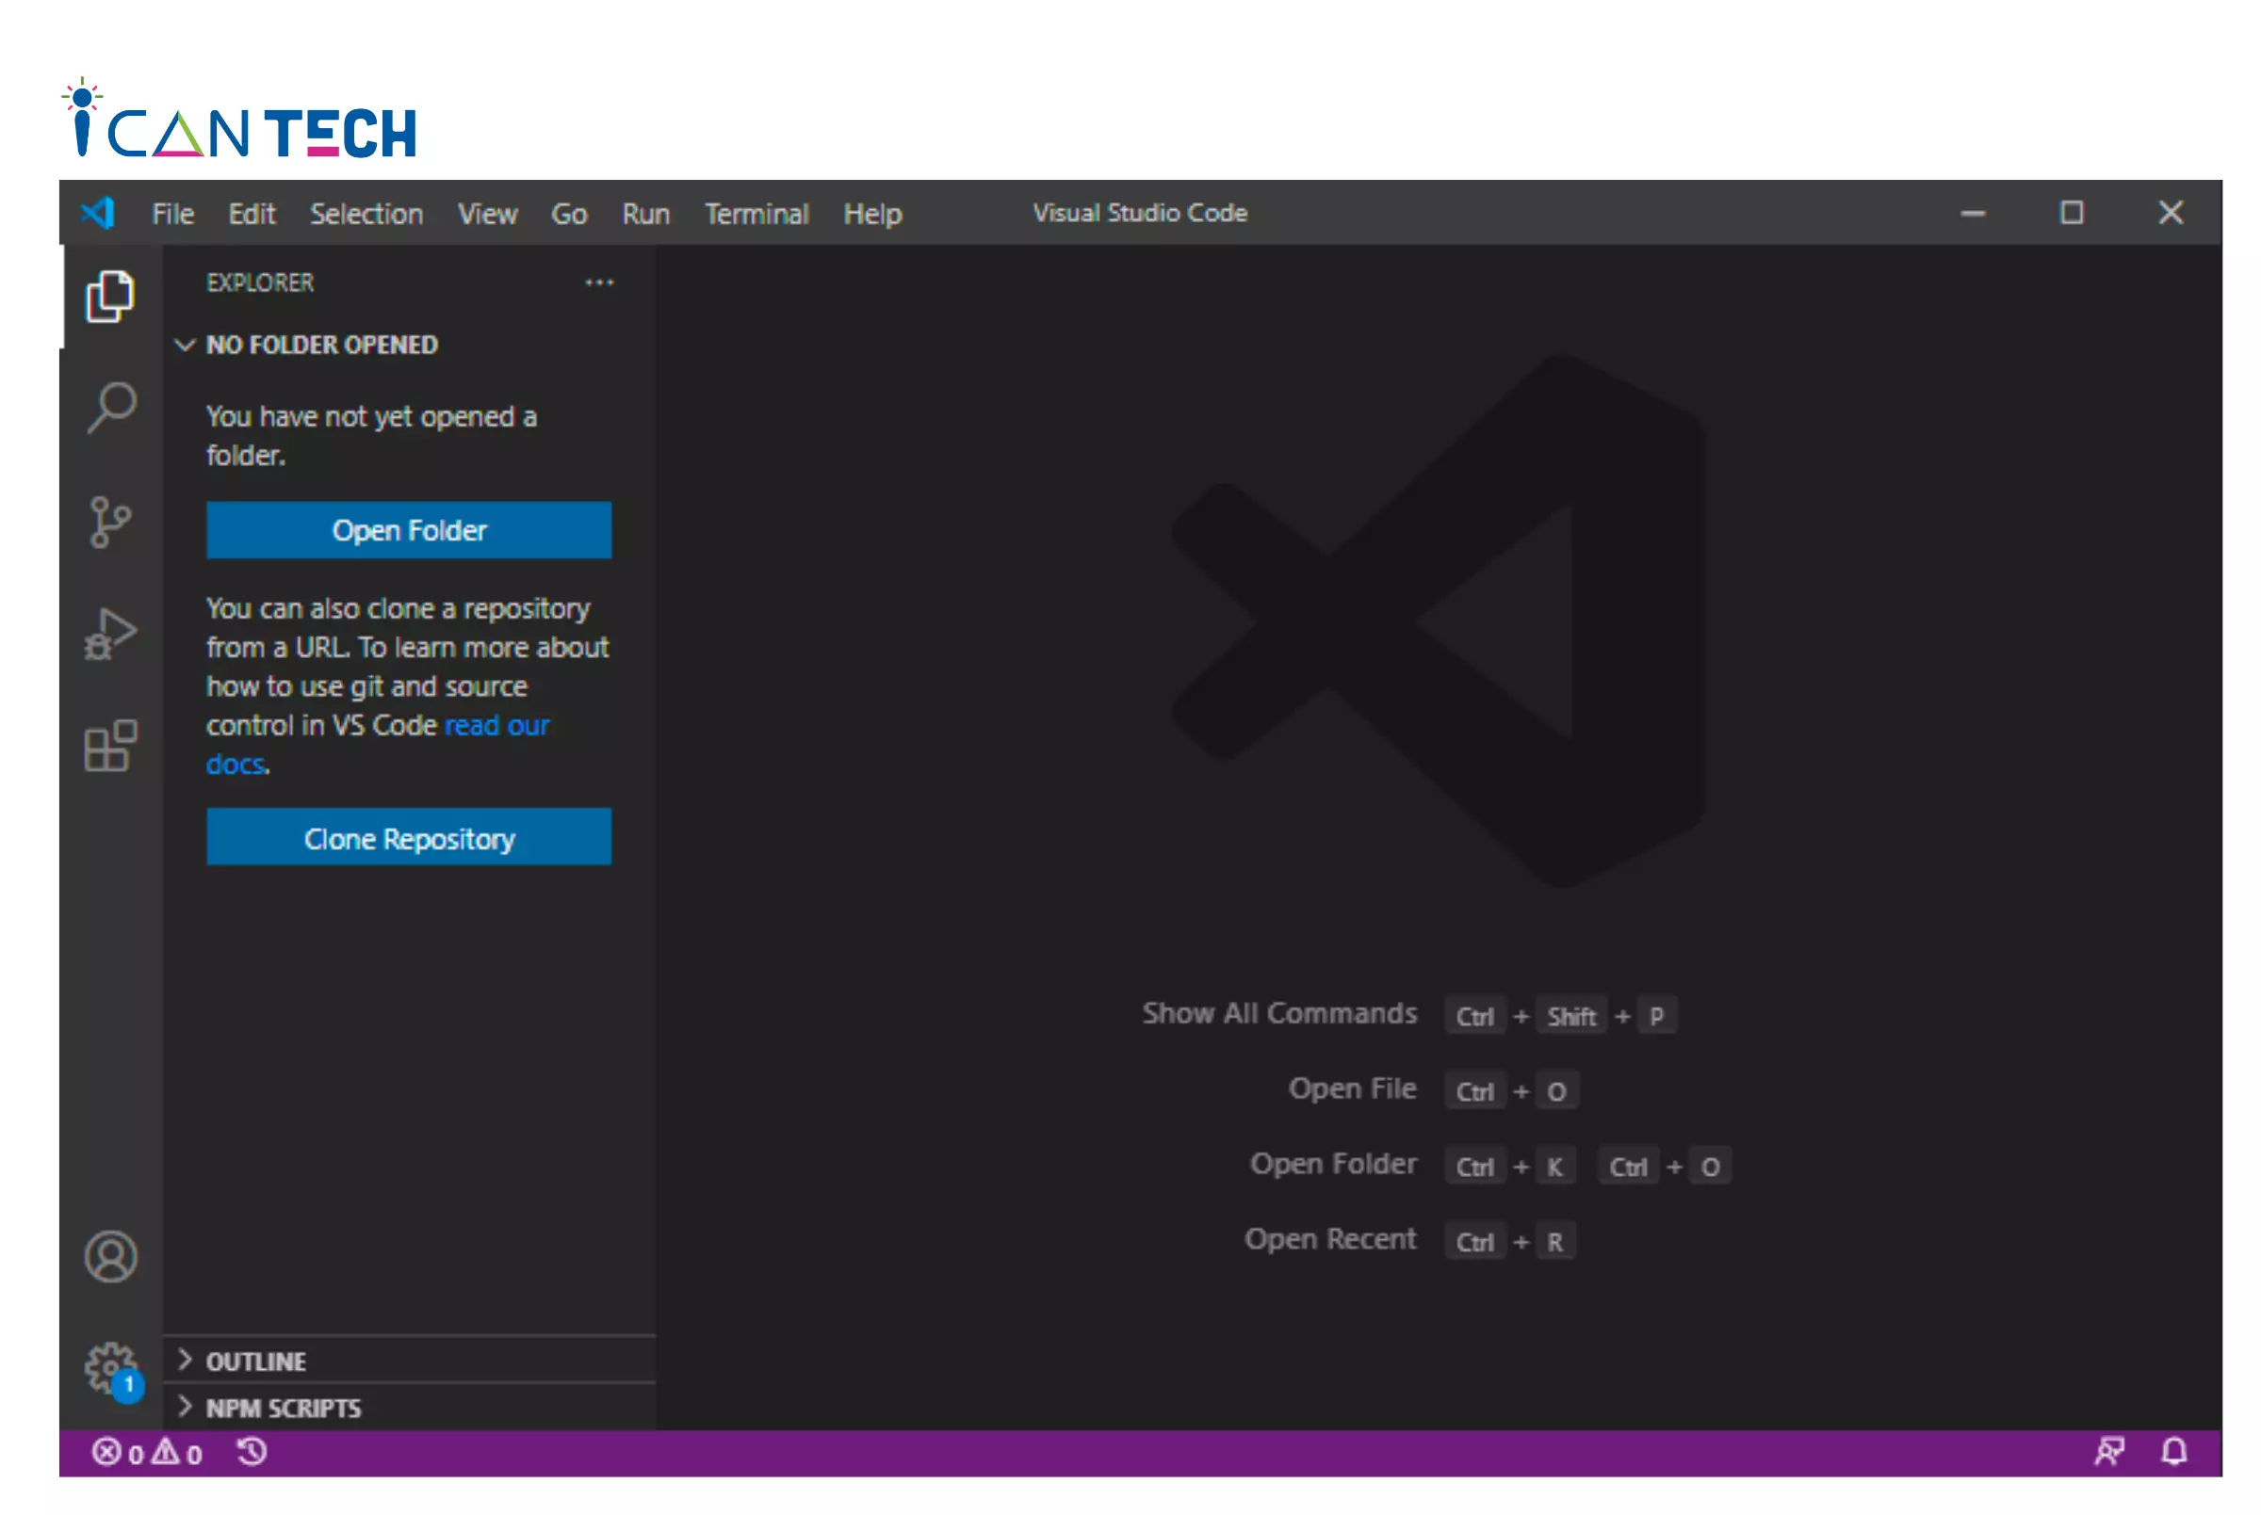Close the Visual Studio Code window

(x=2172, y=213)
